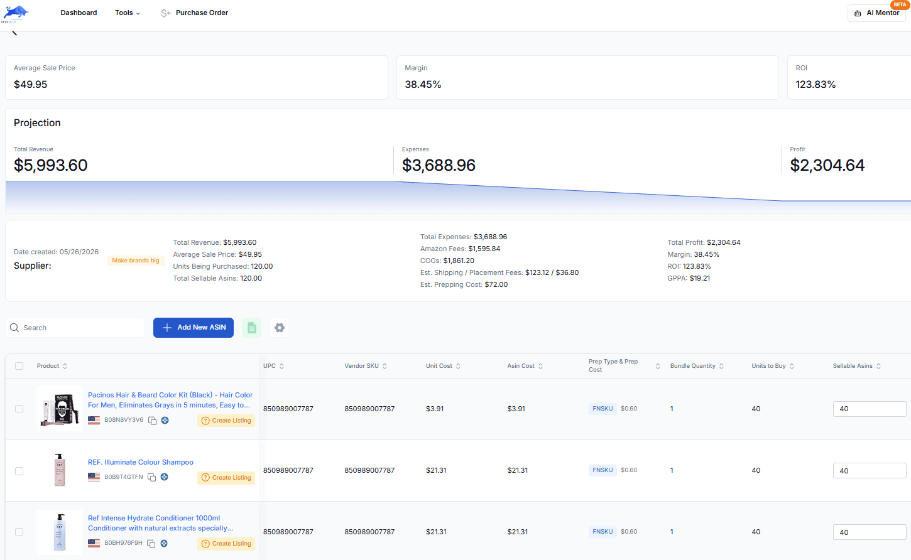The width and height of the screenshot is (911, 560).
Task: Open the AI Mentor assistant
Action: pos(876,13)
